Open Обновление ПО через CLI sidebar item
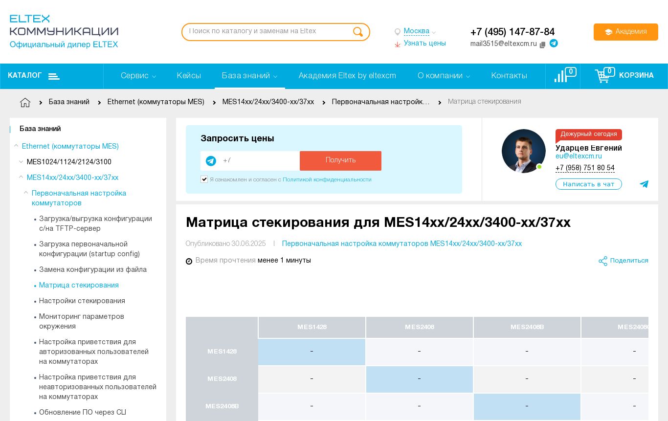This screenshot has height=421, width=668. point(83,413)
